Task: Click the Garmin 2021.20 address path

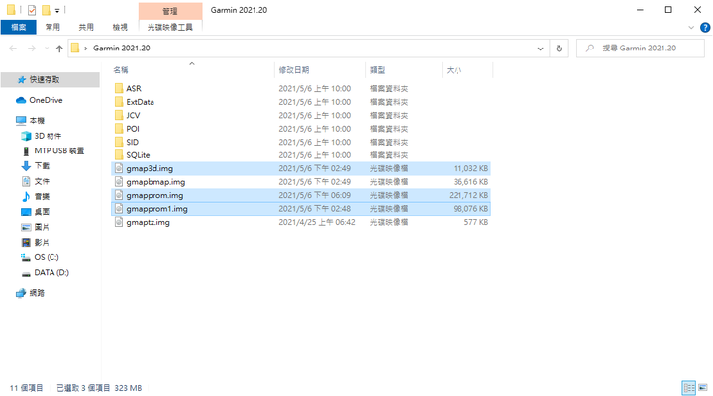Action: point(122,49)
